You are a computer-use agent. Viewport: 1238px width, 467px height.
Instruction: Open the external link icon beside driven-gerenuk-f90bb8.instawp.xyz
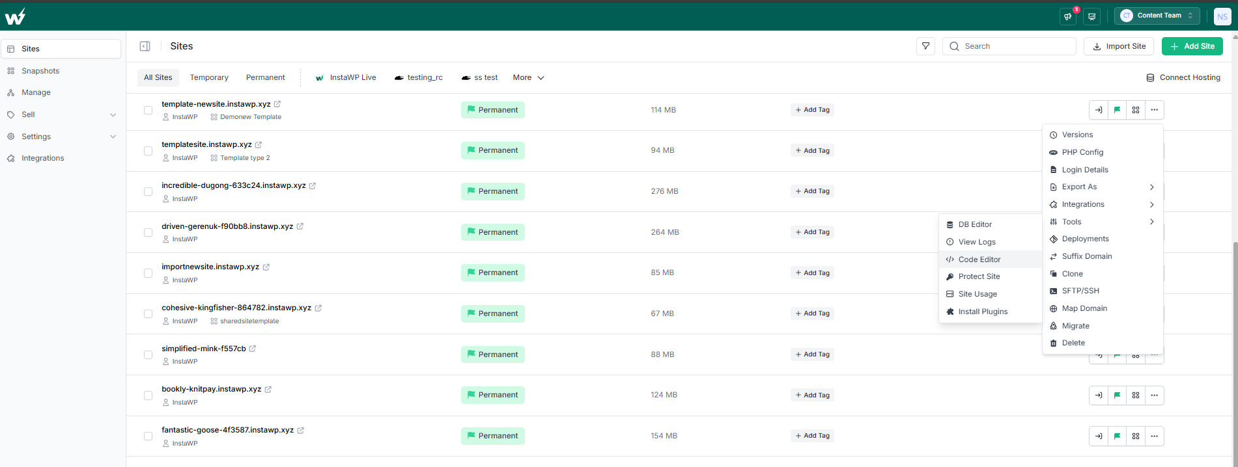[300, 226]
